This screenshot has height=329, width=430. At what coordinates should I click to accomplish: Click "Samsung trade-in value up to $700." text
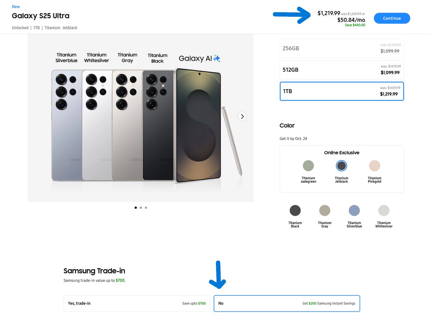click(95, 281)
